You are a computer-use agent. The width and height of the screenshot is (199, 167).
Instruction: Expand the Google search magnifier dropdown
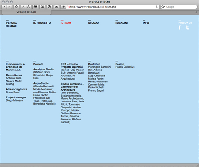click(x=163, y=7)
